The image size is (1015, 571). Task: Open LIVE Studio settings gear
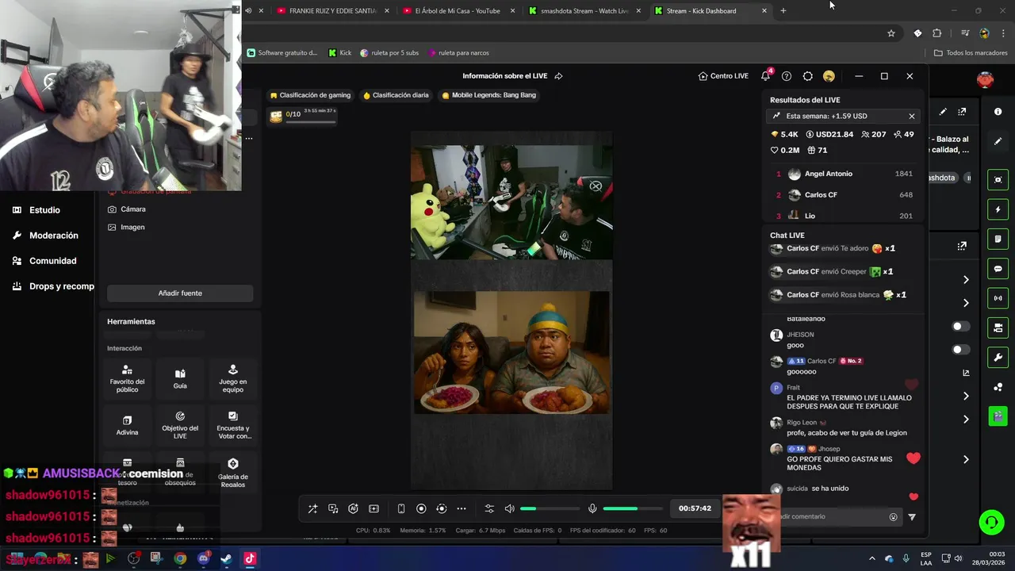point(807,76)
